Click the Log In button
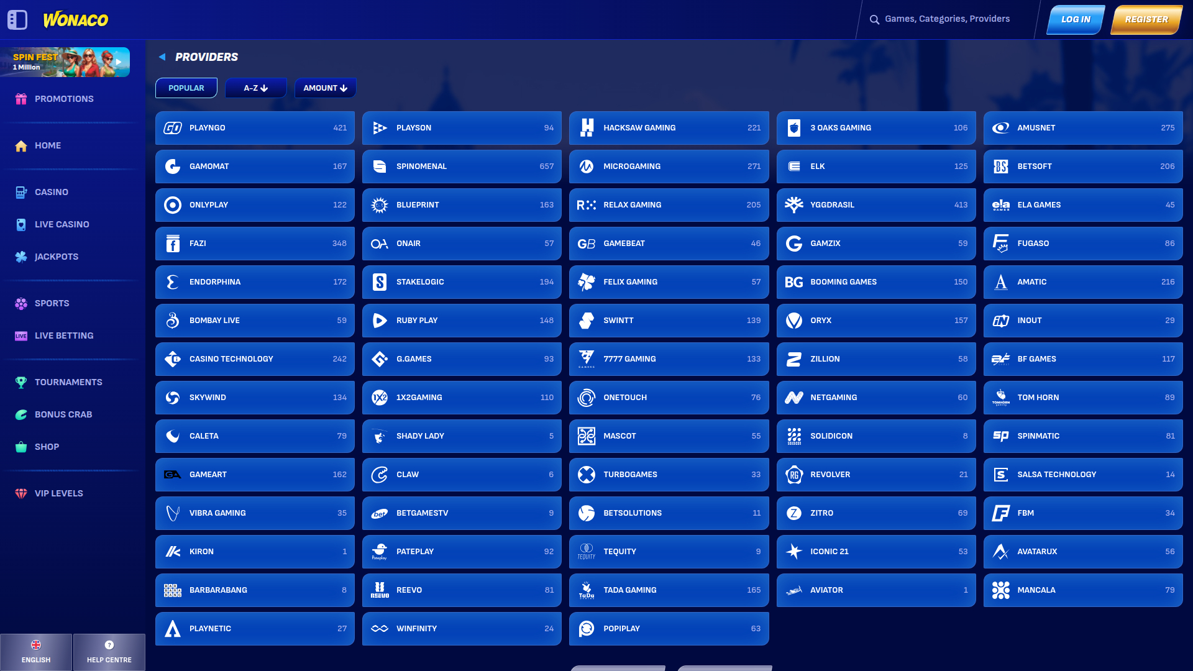The image size is (1193, 671). pyautogui.click(x=1076, y=20)
